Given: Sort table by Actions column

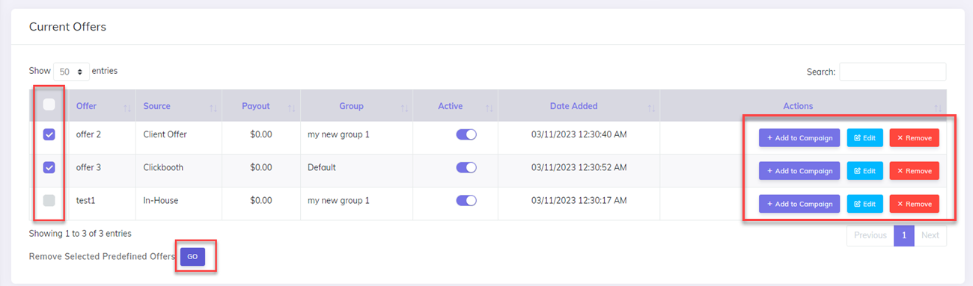Looking at the screenshot, I should point(803,106).
